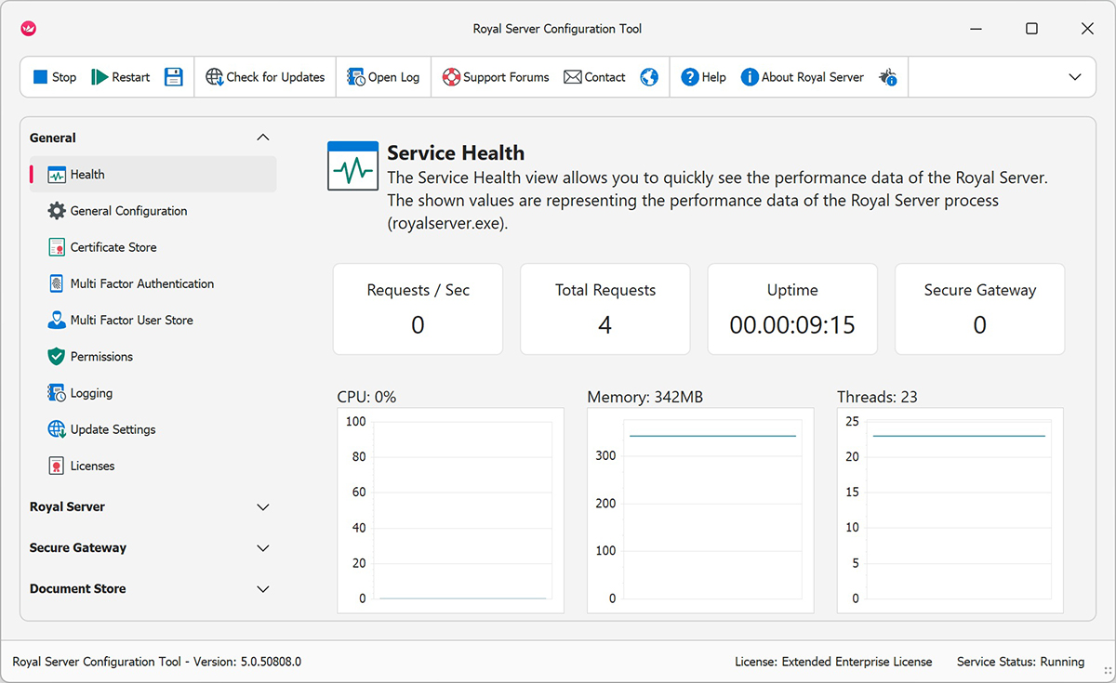Click Check for Updates in toolbar
This screenshot has width=1116, height=683.
pyautogui.click(x=265, y=77)
